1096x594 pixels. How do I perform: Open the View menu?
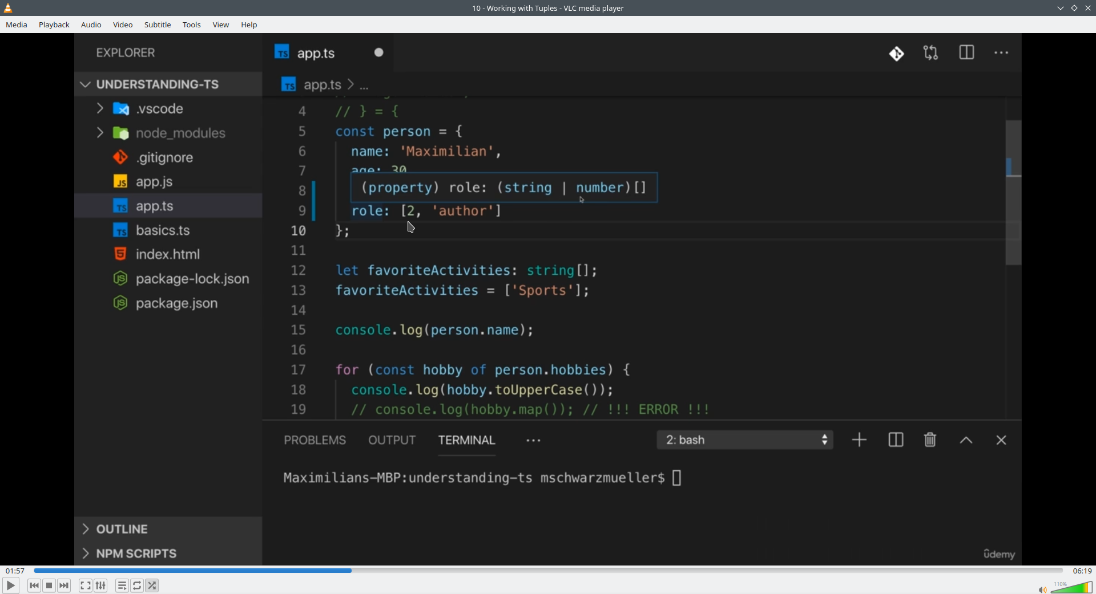coord(221,25)
